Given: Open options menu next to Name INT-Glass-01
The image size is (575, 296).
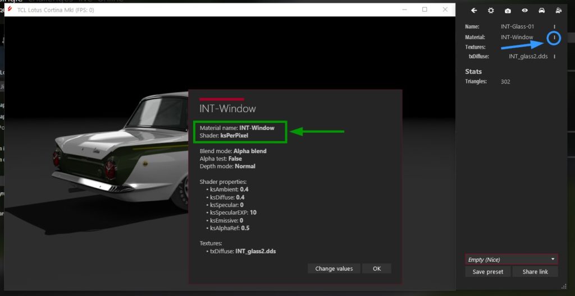Looking at the screenshot, I should click(x=554, y=27).
